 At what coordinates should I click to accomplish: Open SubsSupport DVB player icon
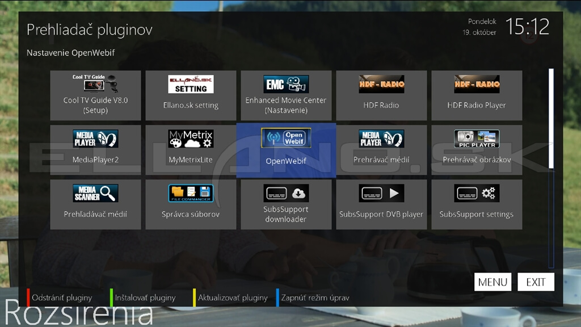pos(381,193)
